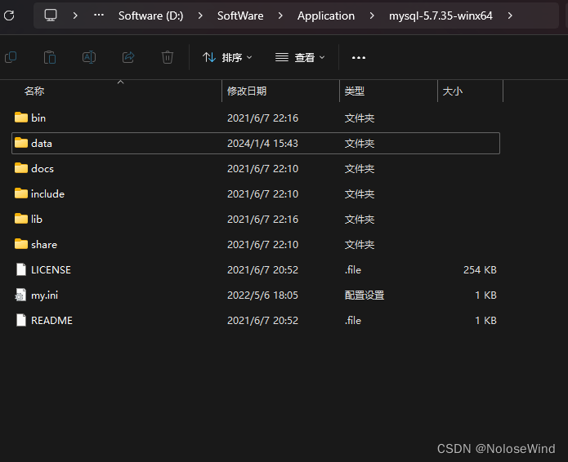Click the date cell of the LICENSE row

point(262,270)
